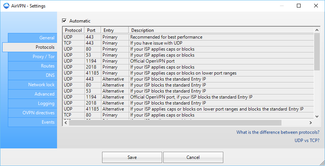325x166 pixels.
Task: Select UDP 41185 Primary row
Action: pos(188,73)
